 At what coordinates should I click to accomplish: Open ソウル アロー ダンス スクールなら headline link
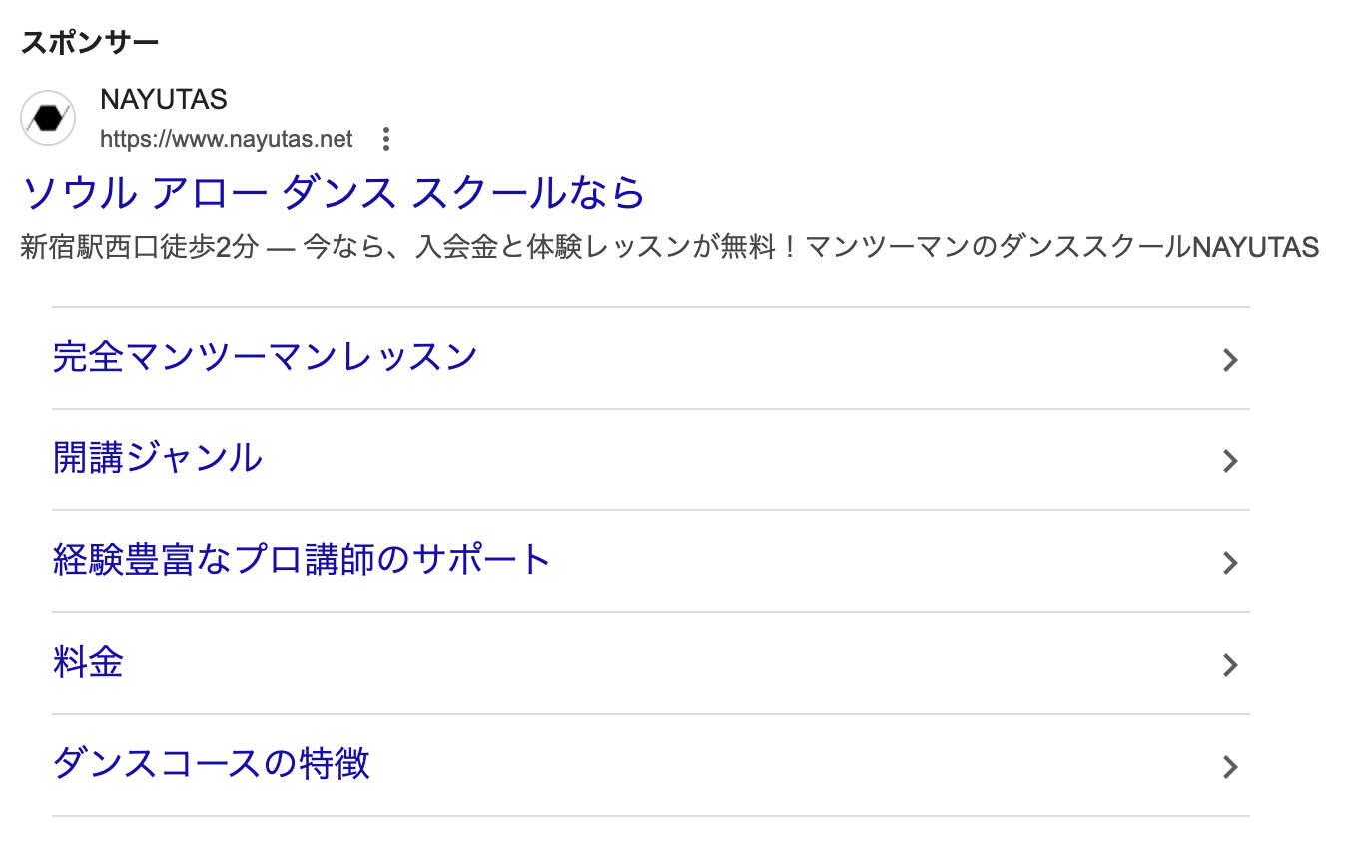point(334,192)
